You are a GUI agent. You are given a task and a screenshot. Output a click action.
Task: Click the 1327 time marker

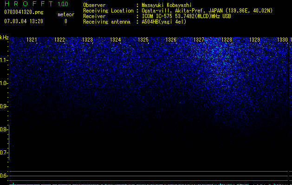[199, 40]
